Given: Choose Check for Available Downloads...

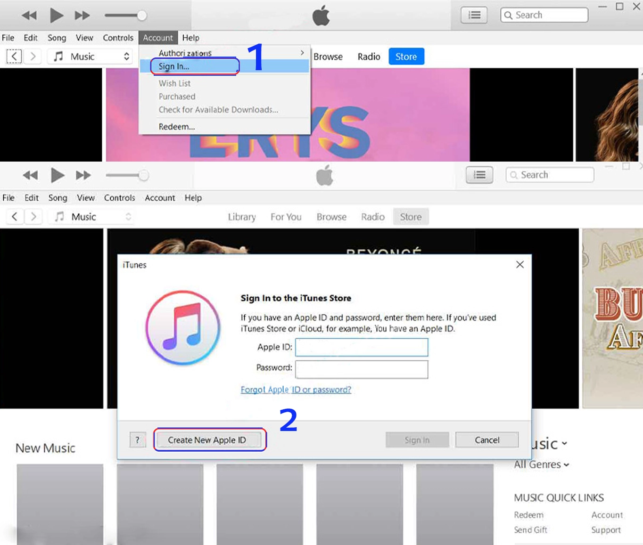Looking at the screenshot, I should tap(218, 110).
